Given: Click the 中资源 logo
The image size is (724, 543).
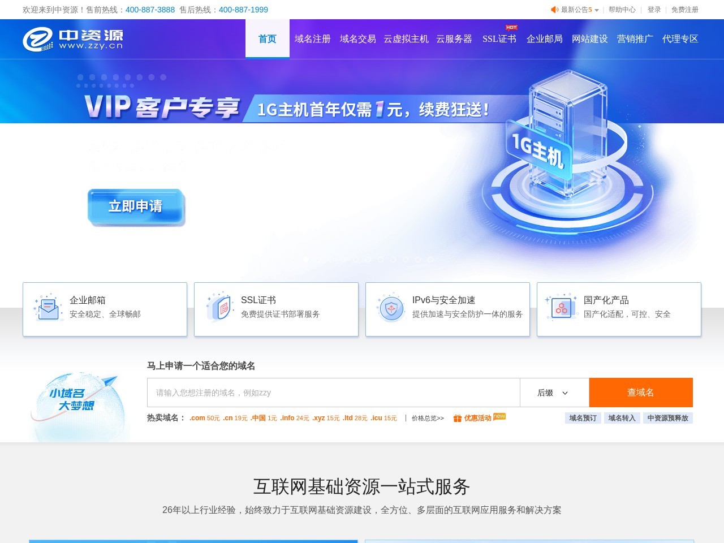Looking at the screenshot, I should click(72, 40).
